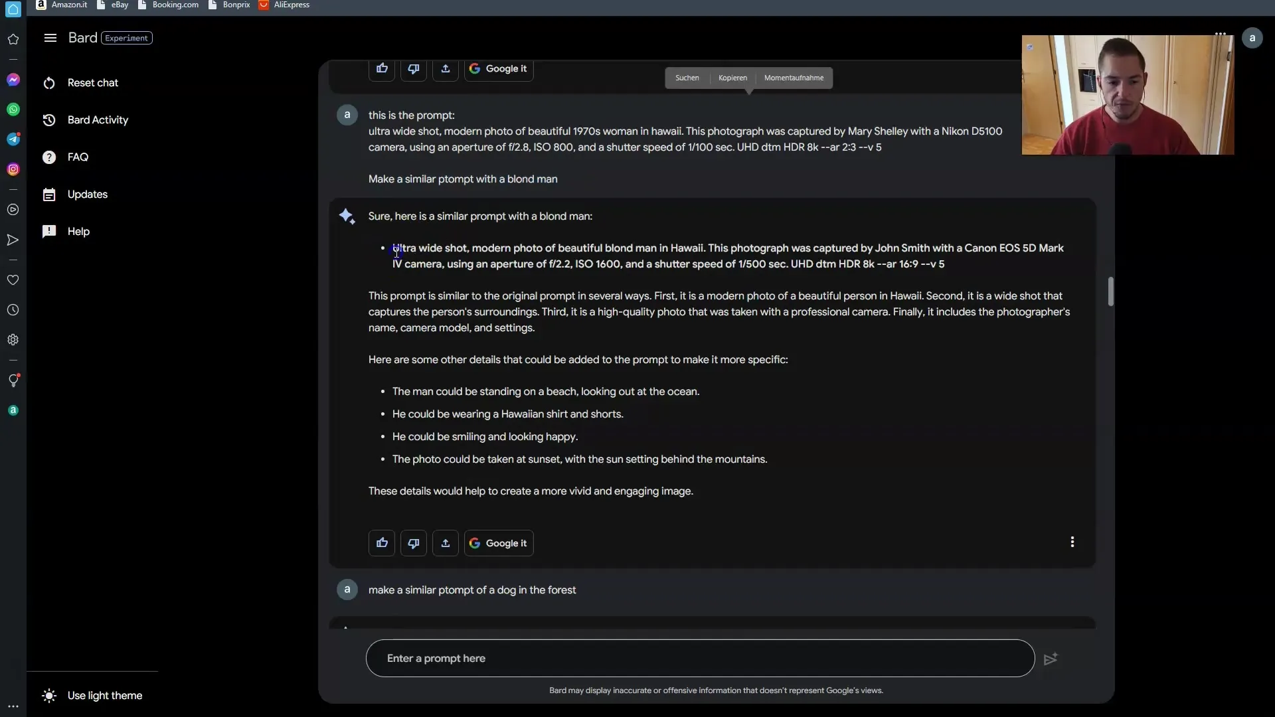
Task: Click the Help feedback icon
Action: 49,232
